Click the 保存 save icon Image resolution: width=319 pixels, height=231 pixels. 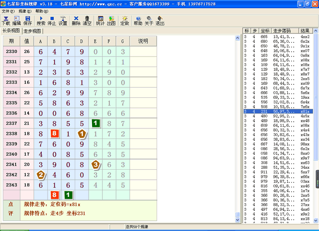28,21
